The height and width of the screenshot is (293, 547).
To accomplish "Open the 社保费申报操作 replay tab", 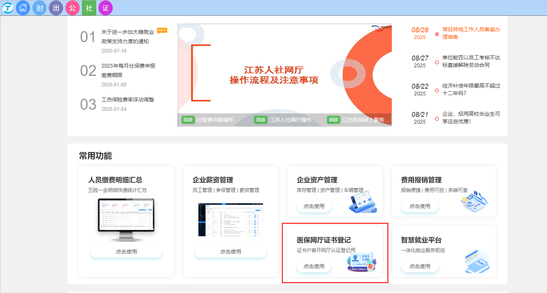I will 208,120.
